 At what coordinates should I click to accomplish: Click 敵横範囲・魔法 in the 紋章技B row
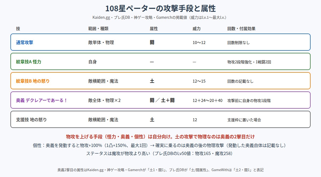(x=103, y=81)
